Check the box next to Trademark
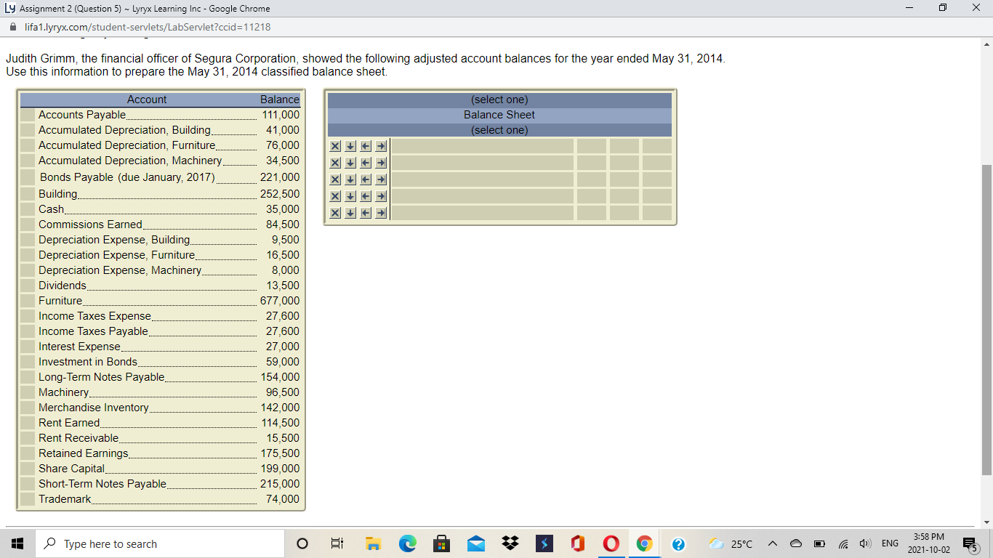 pyautogui.click(x=28, y=499)
